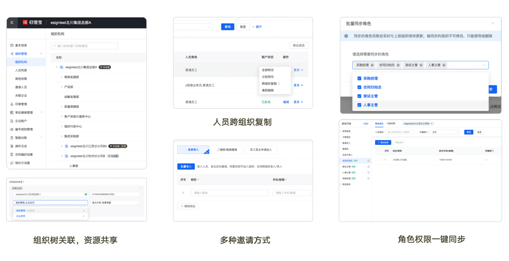Close the e签宝 panel with the X icon

tap(12, 23)
